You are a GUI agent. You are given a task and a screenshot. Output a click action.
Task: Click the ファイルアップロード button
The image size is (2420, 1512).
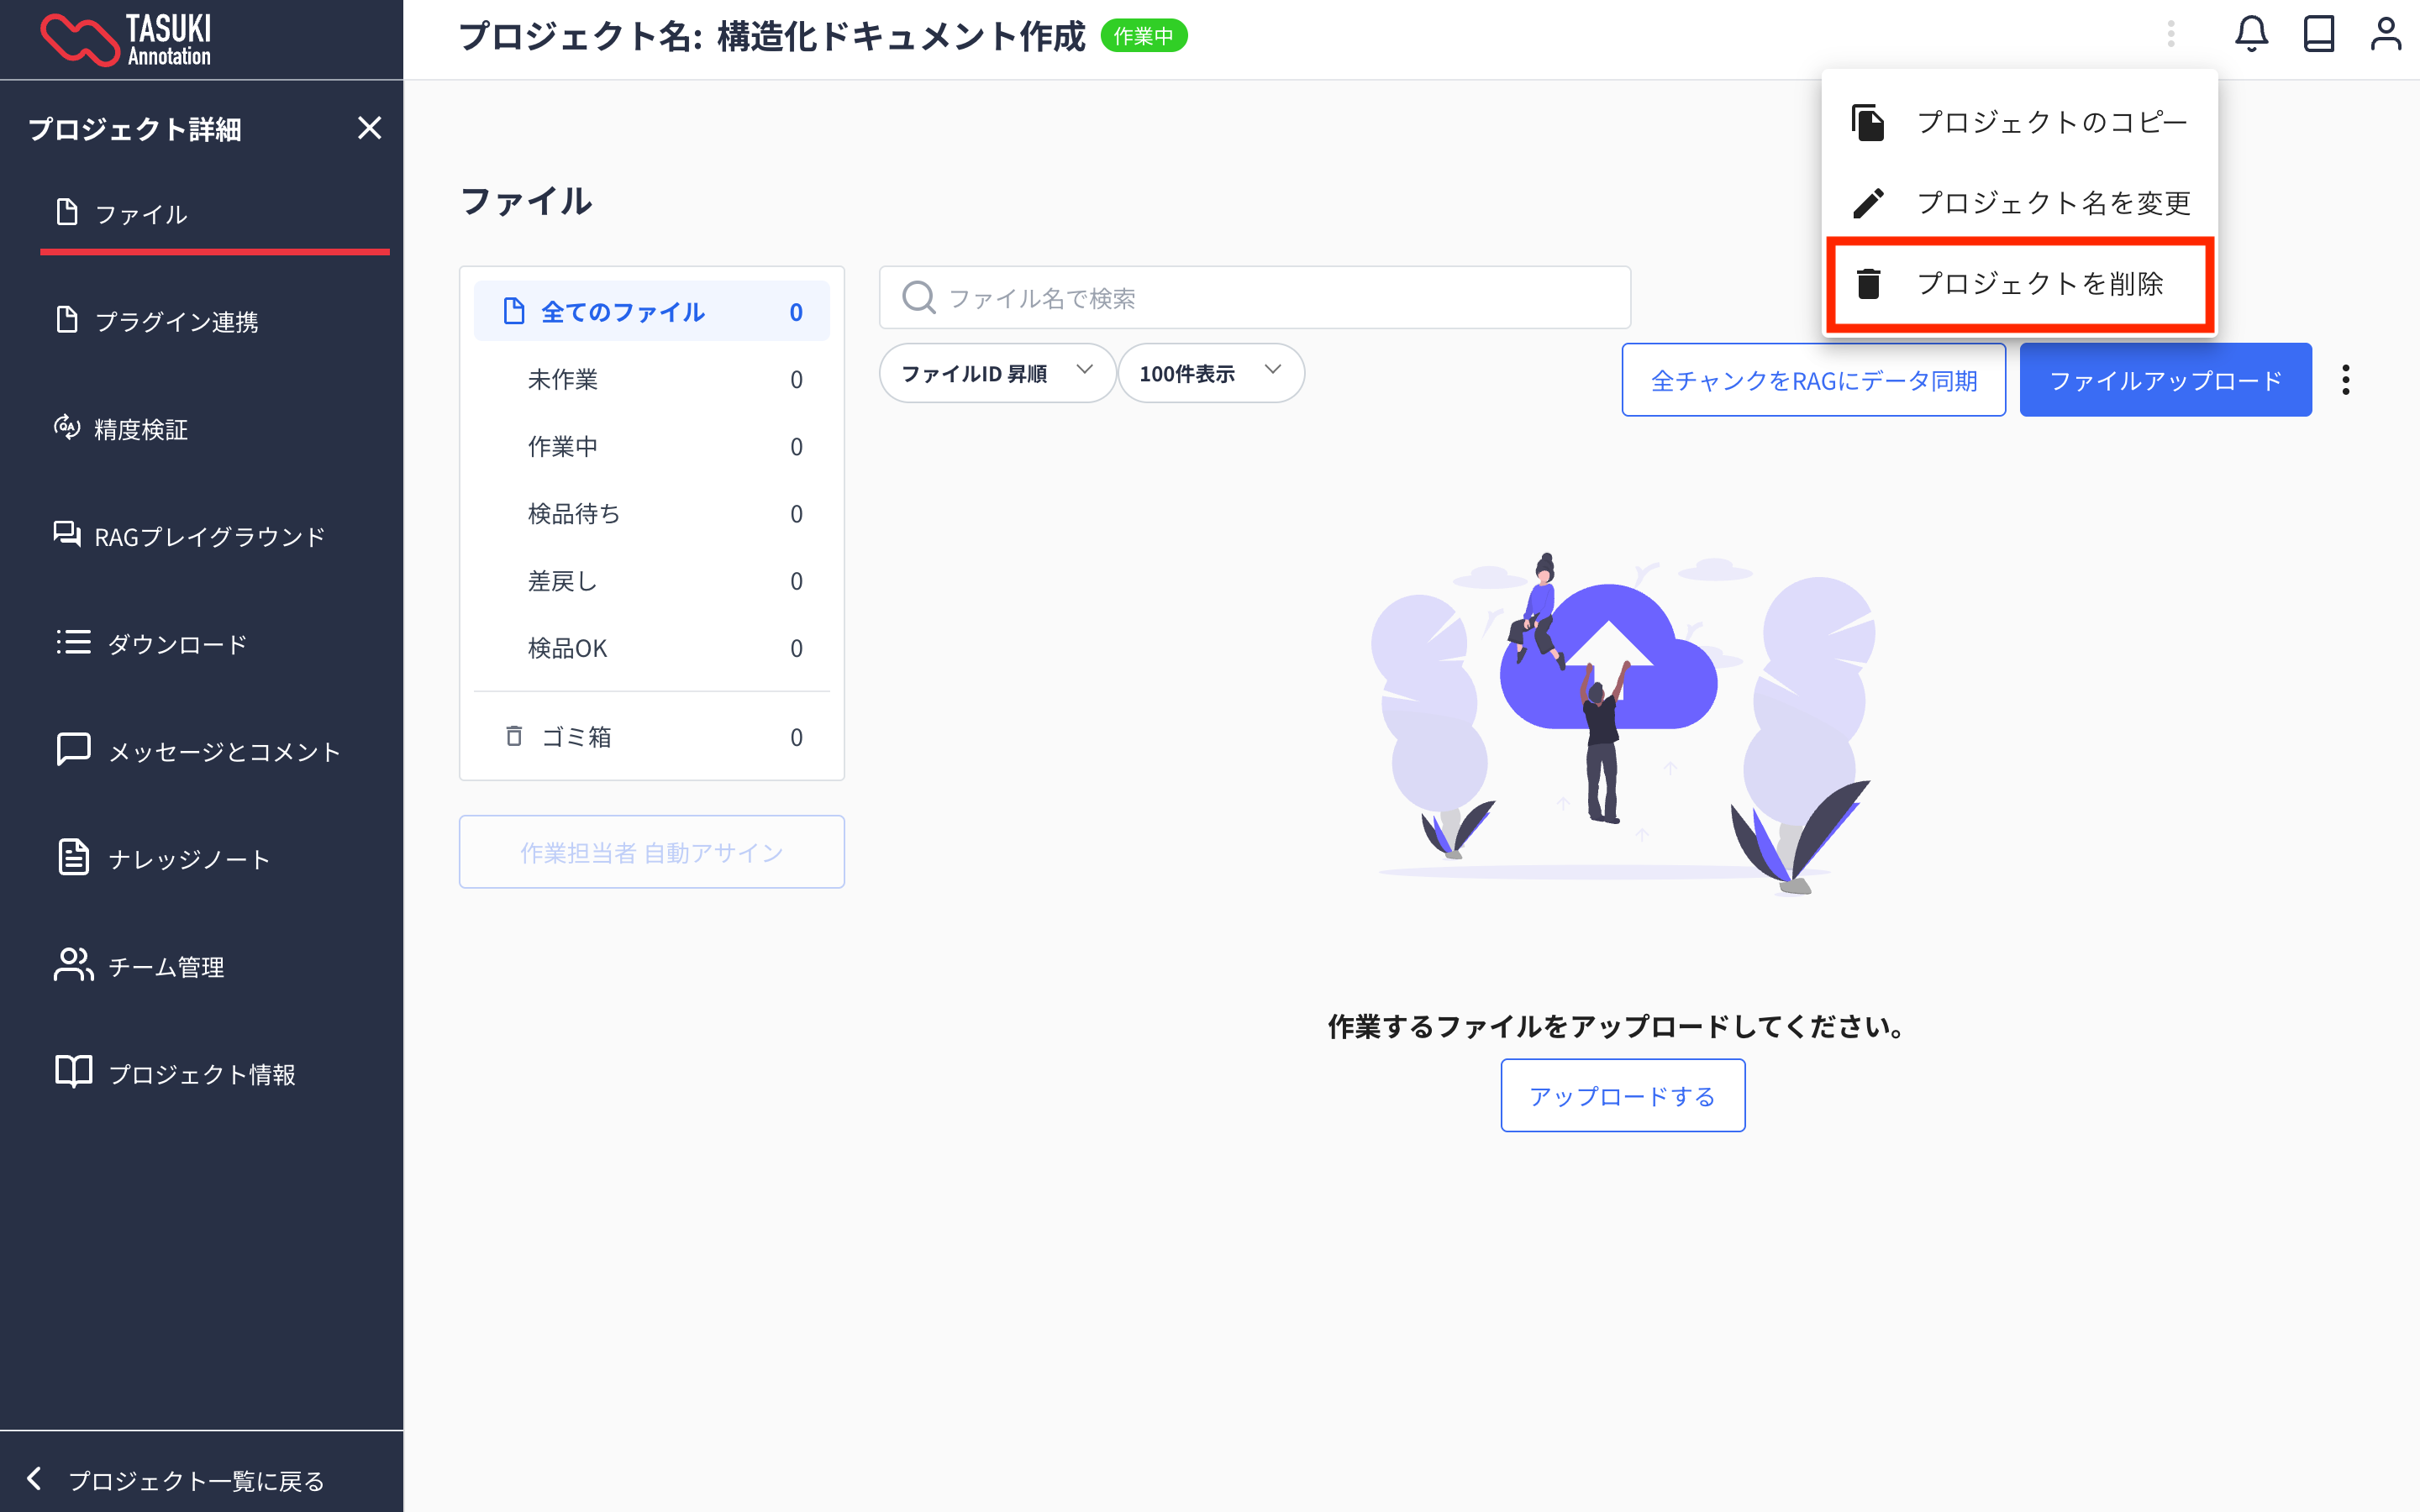pos(2165,380)
